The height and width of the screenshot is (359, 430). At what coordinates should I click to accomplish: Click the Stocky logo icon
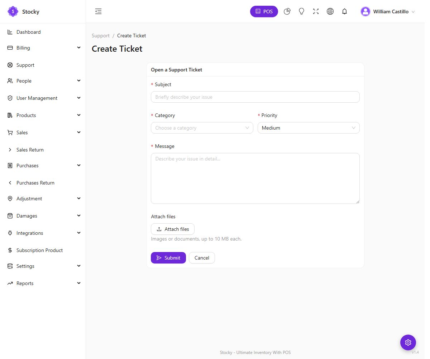13,11
